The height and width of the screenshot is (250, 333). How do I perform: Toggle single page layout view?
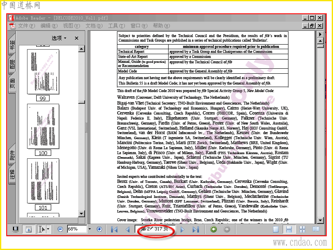coord(276,230)
